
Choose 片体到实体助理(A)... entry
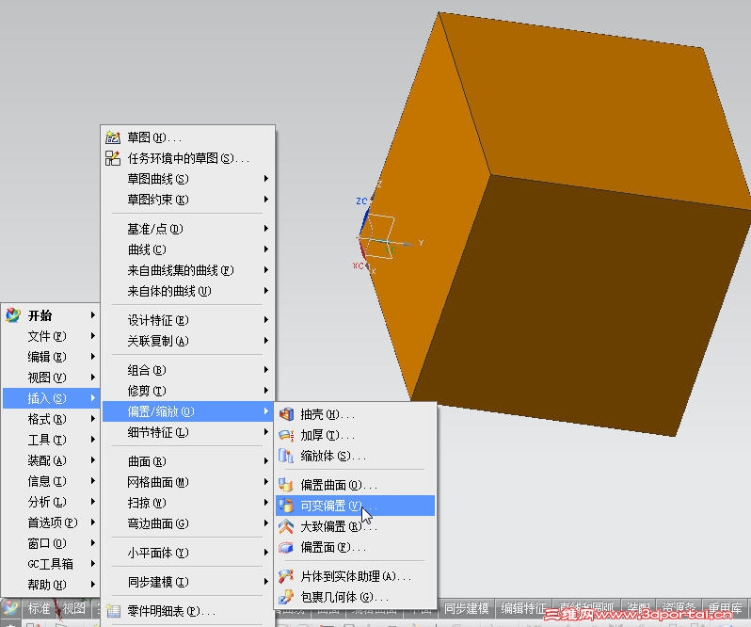[x=356, y=576]
